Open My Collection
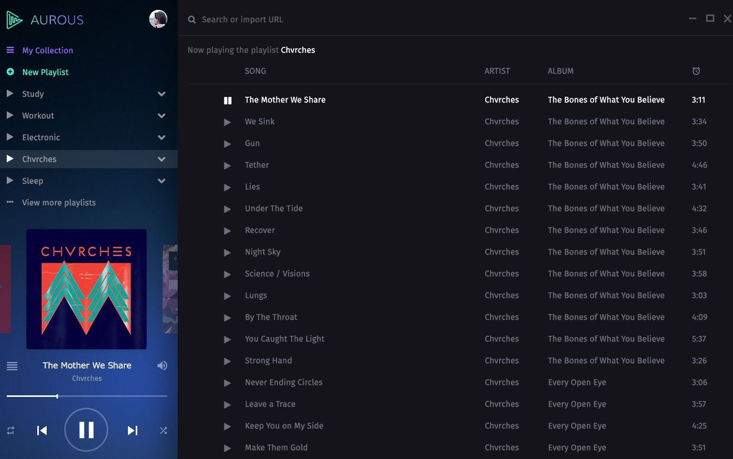733x459 pixels. point(48,50)
